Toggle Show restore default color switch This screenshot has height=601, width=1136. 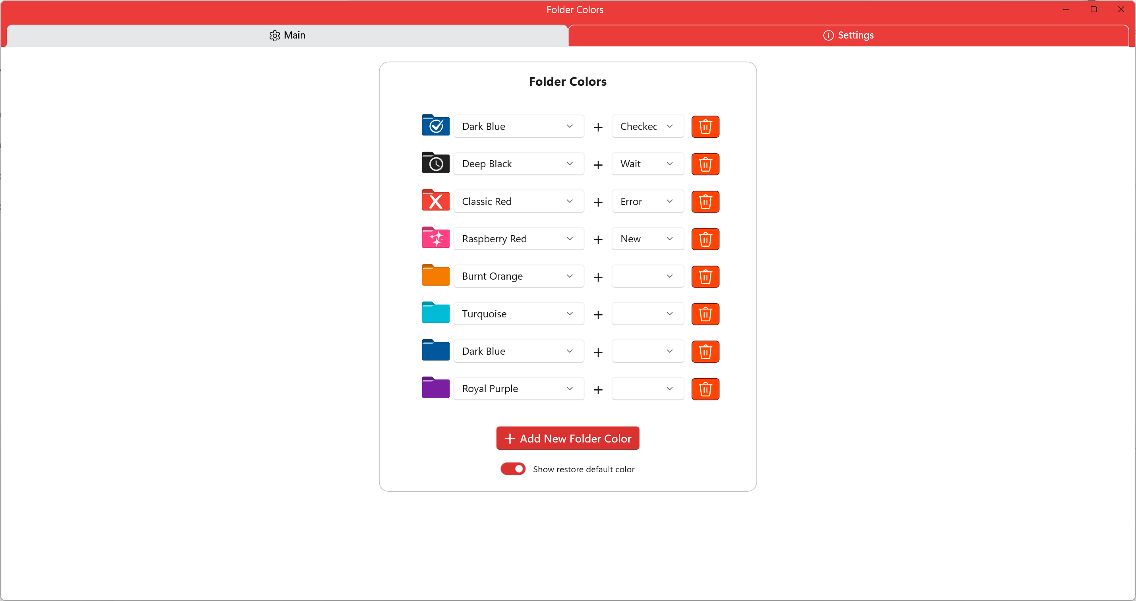click(512, 469)
